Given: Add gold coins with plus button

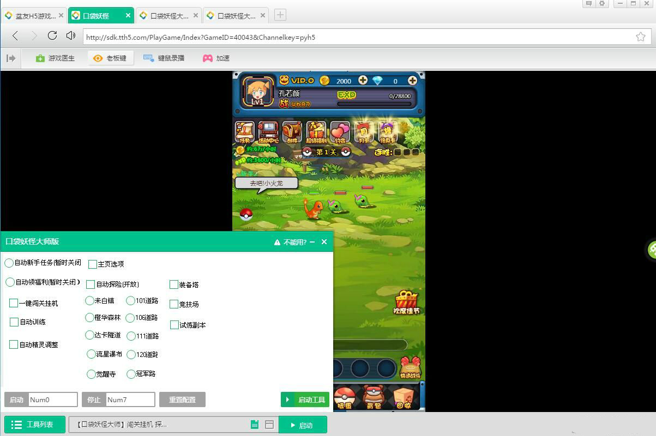Looking at the screenshot, I should [x=363, y=81].
